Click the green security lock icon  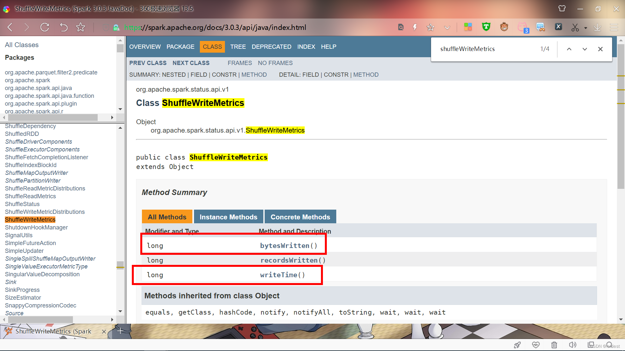[x=116, y=28]
